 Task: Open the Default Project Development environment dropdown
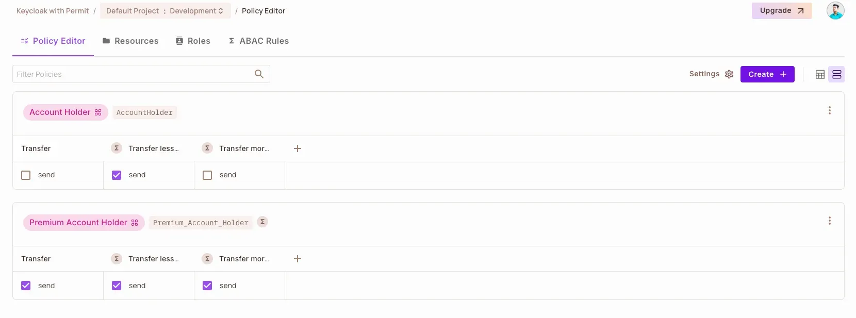tap(165, 11)
